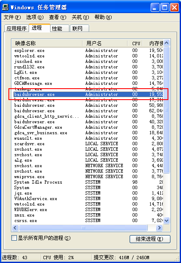The image size is (181, 263).
Task: Sort by CPU column header
Action: 135,43
